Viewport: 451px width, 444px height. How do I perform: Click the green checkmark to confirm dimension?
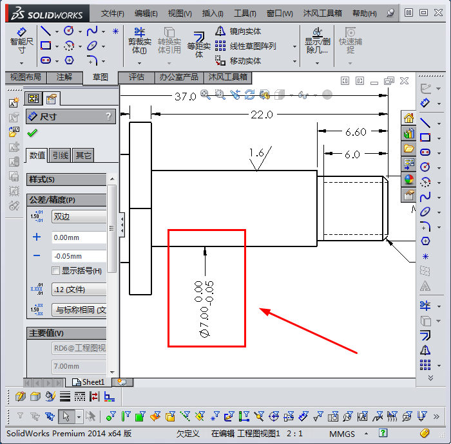click(32, 133)
